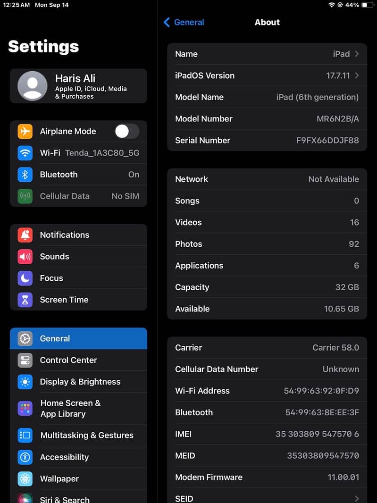Image resolution: width=377 pixels, height=503 pixels.
Task: Tap the Accessibility figure icon
Action: [25, 457]
